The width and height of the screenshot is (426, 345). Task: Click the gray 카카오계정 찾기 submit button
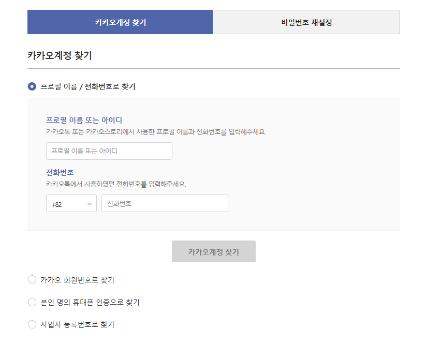coord(214,251)
